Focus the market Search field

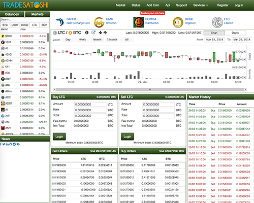pos(25,19)
